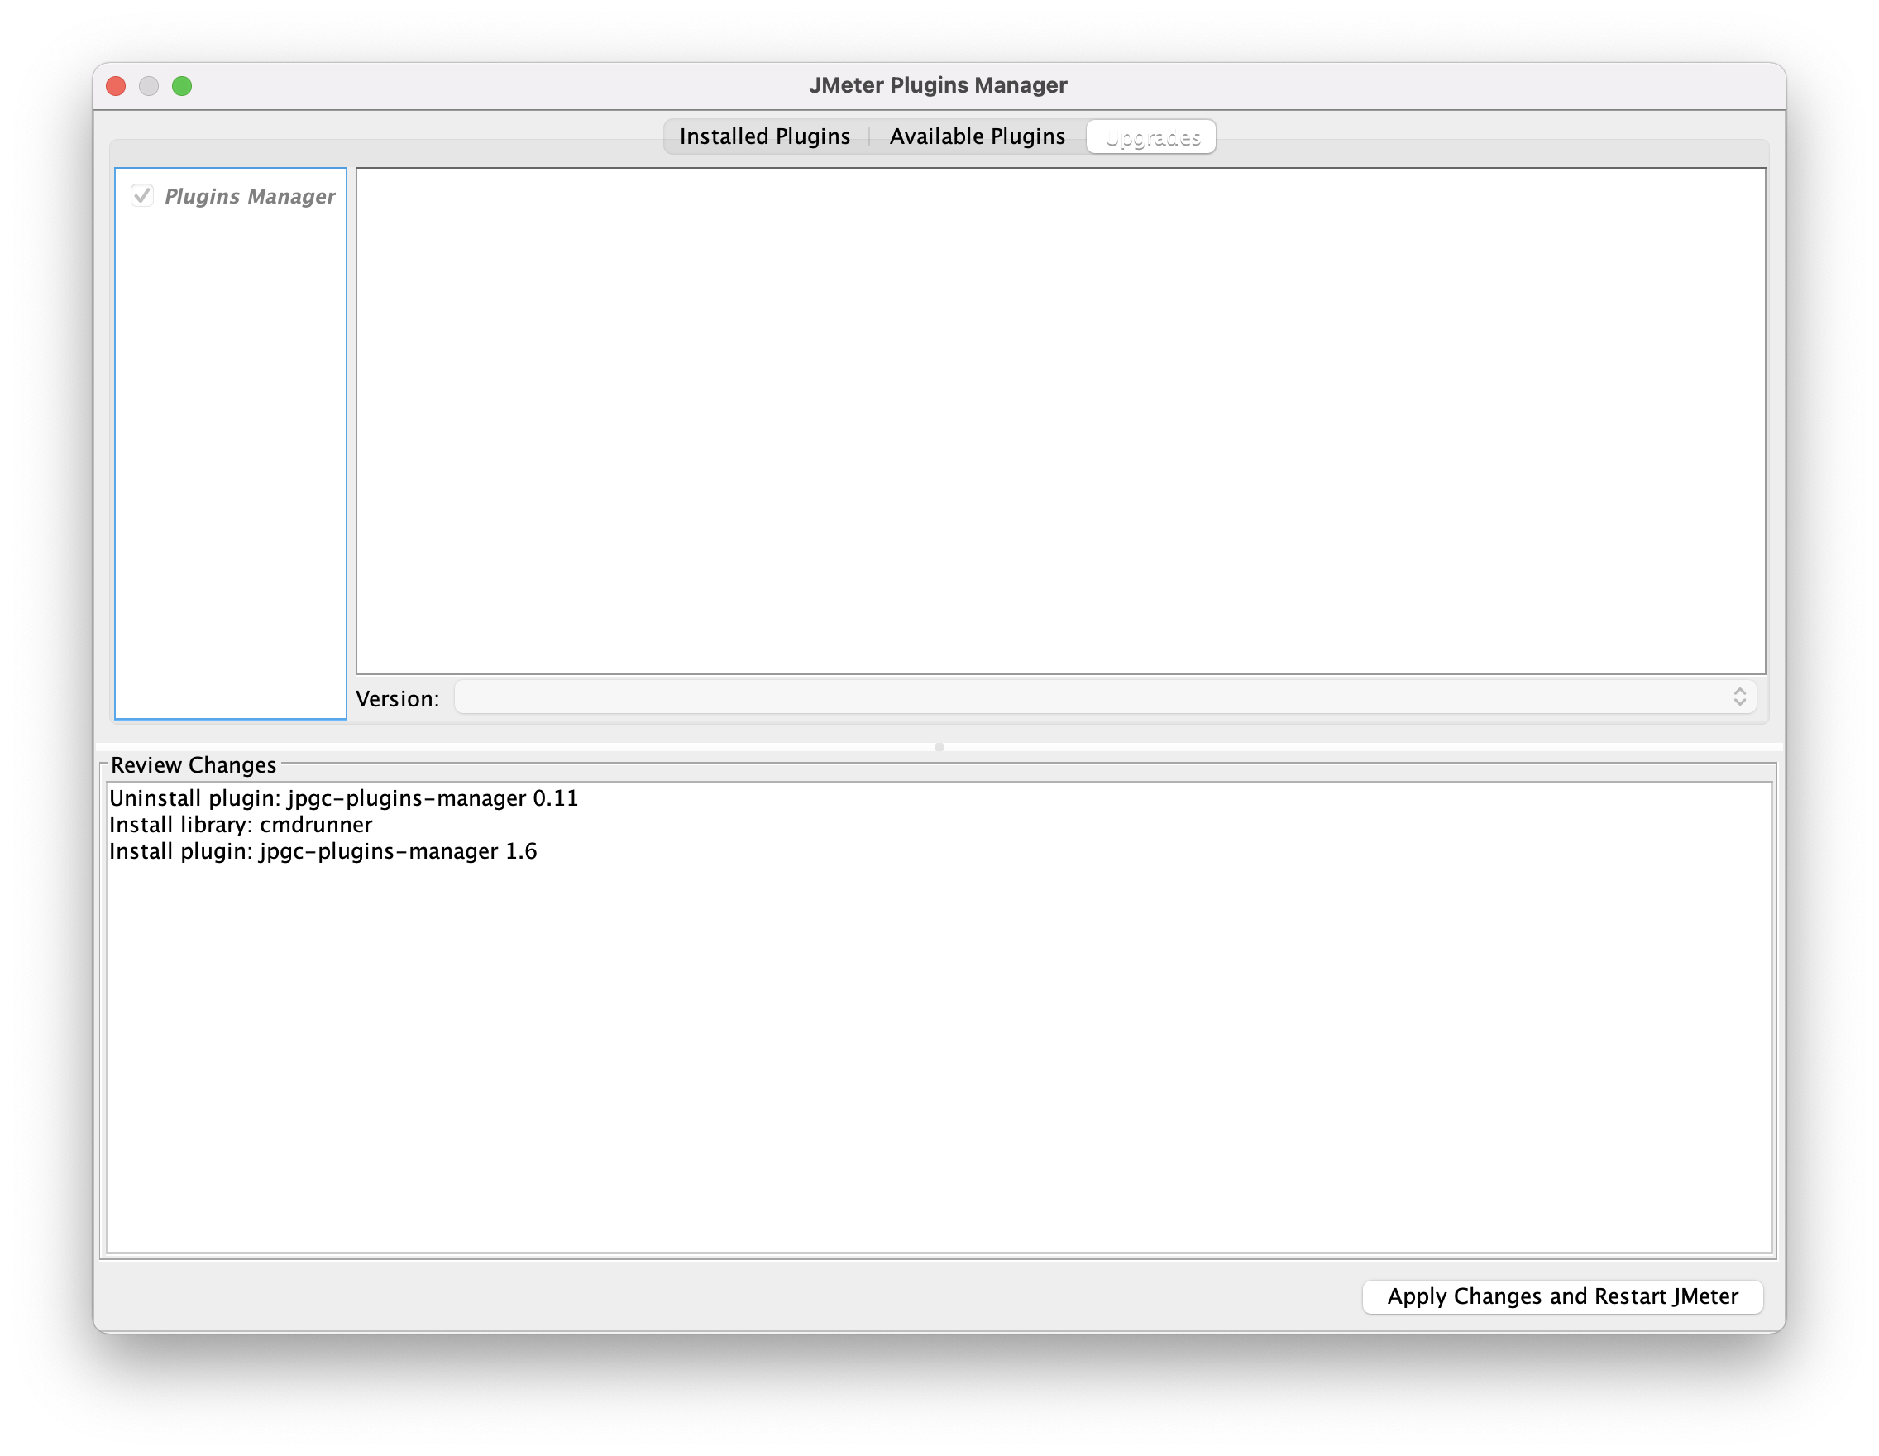The height and width of the screenshot is (1456, 1879).
Task: Click the Review Changes panel label
Action: 194,765
